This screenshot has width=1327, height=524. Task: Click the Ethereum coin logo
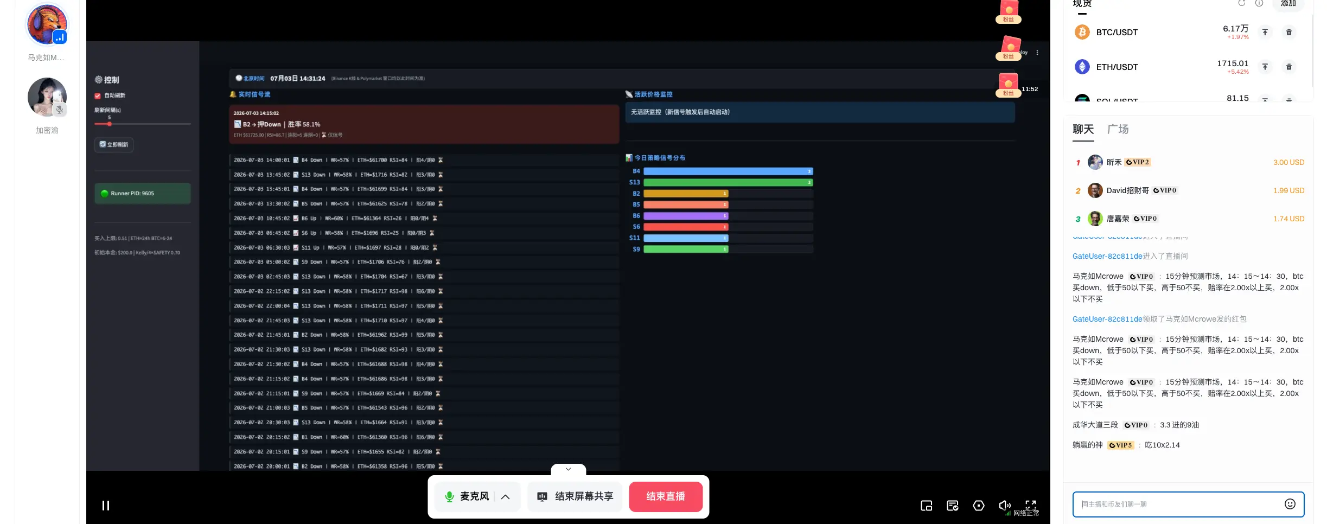(x=1082, y=67)
